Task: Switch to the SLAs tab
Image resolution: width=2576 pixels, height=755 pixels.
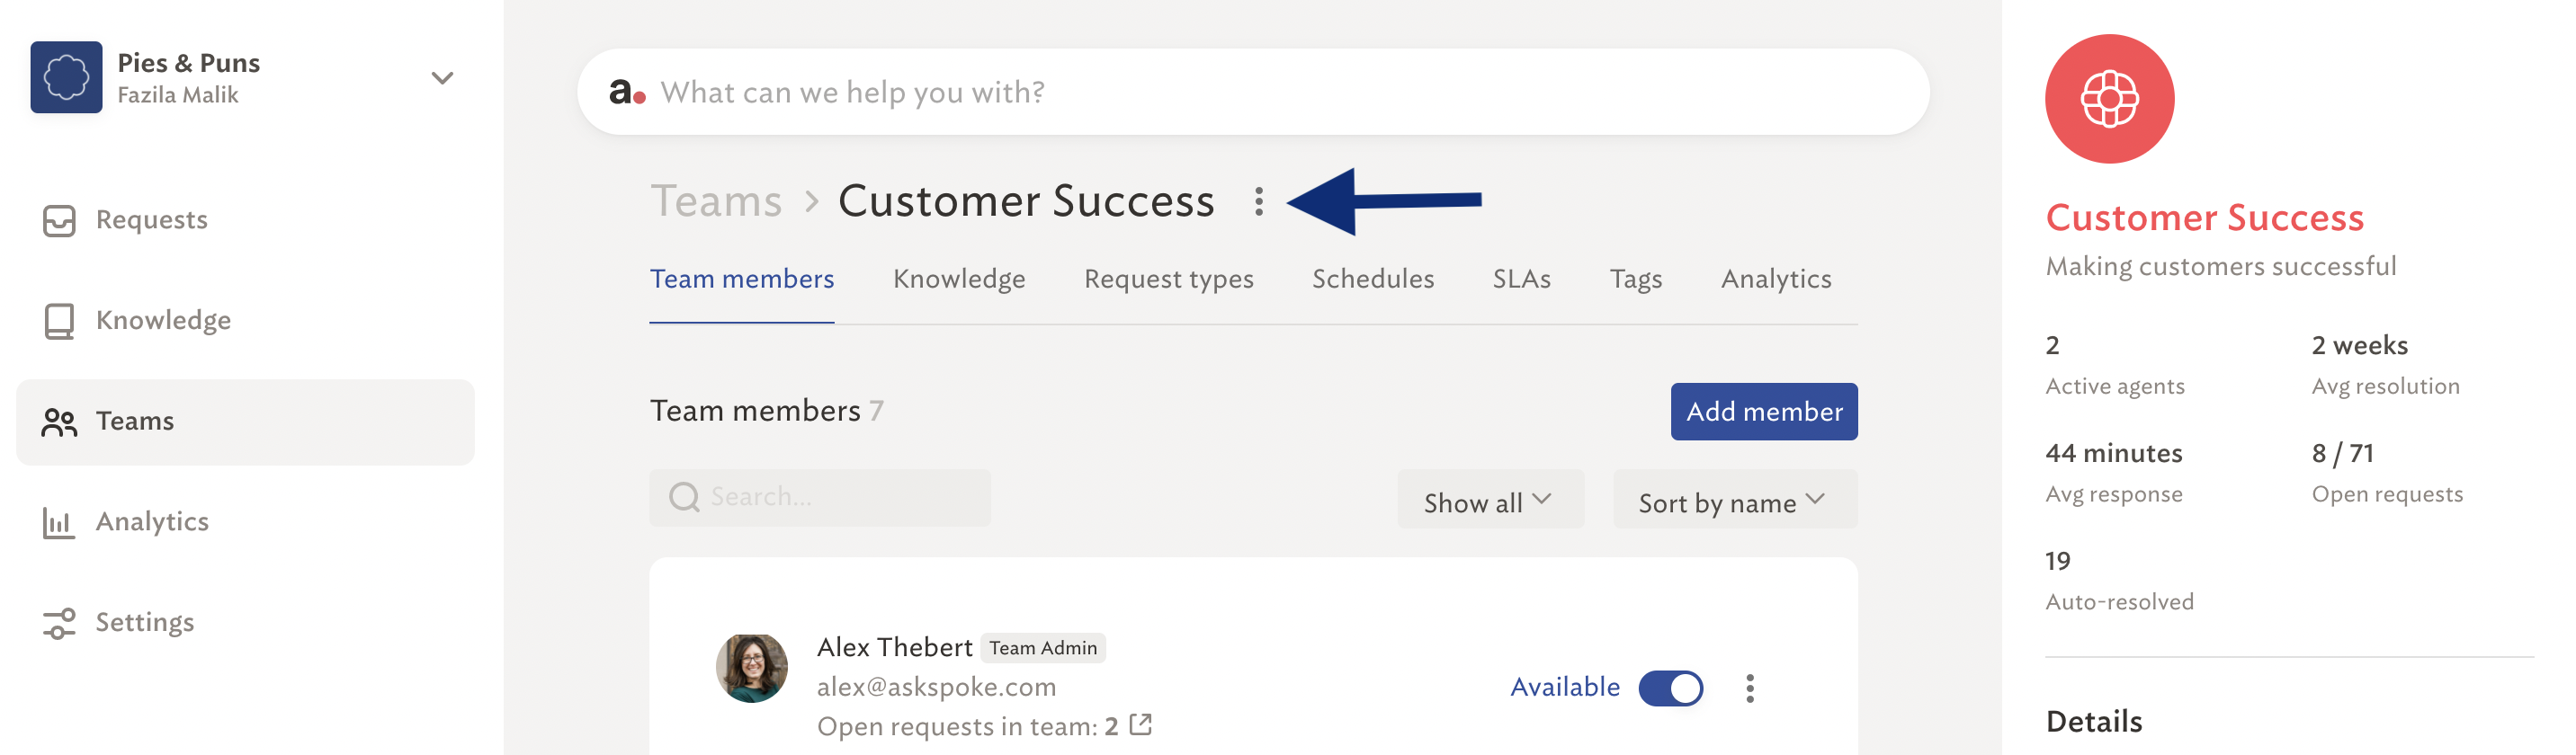Action: [x=1521, y=279]
